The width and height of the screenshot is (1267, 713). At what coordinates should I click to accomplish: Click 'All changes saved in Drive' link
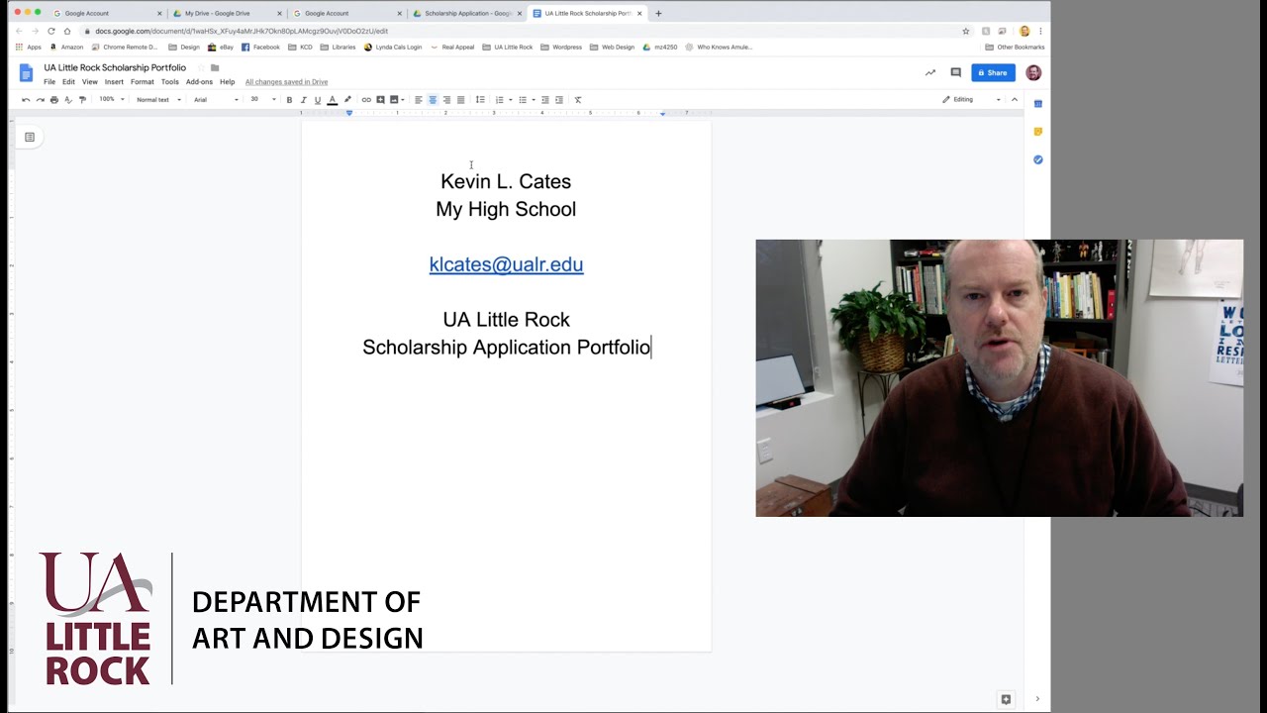pyautogui.click(x=286, y=82)
